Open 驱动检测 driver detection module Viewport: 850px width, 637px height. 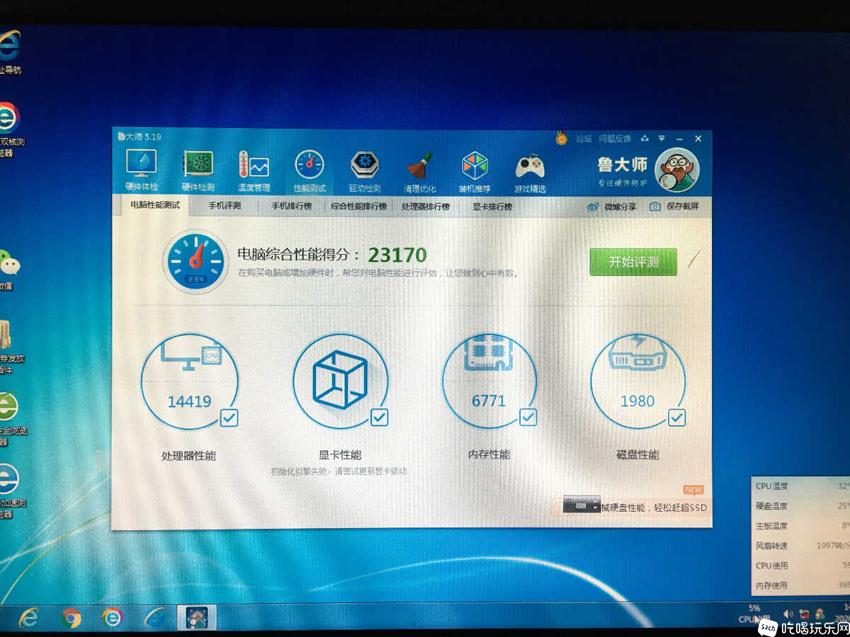[365, 171]
